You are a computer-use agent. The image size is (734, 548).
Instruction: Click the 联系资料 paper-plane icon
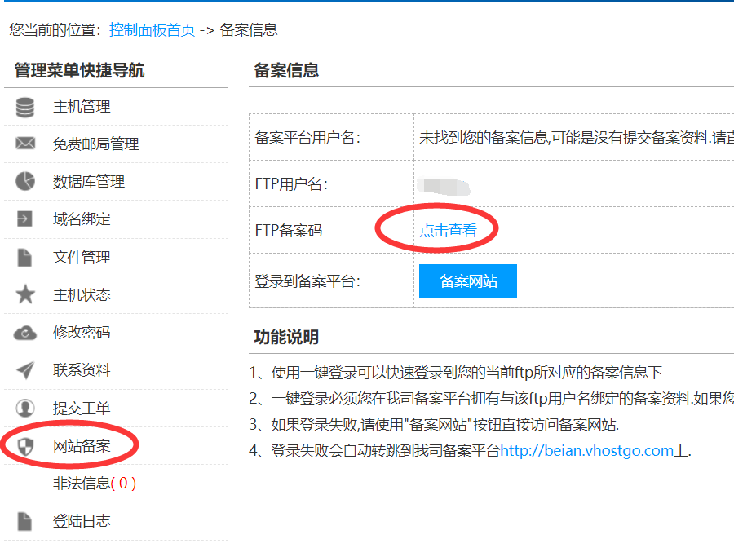(x=27, y=369)
